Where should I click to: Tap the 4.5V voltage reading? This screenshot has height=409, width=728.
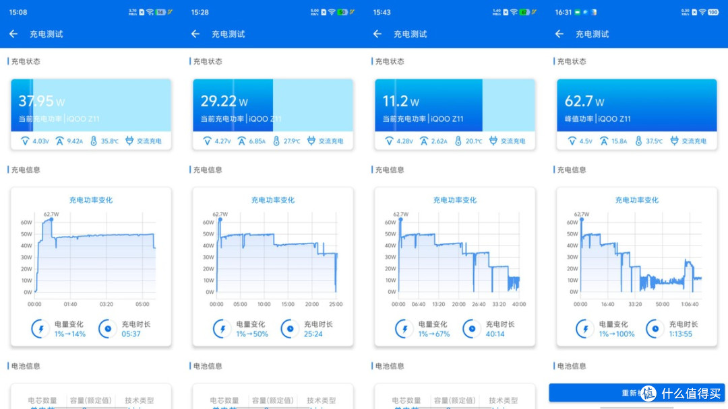coord(586,141)
